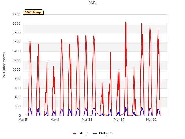Screen dimensions: 185x139
Task: Toggle PAR_out series in legend
Action: coord(102,133)
